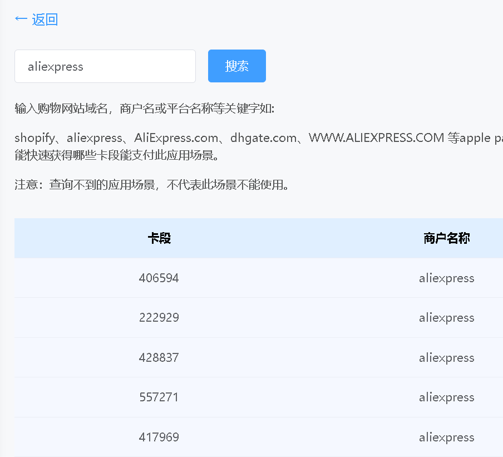The width and height of the screenshot is (503, 457).
Task: Click the back arrow icon
Action: pyautogui.click(x=21, y=19)
